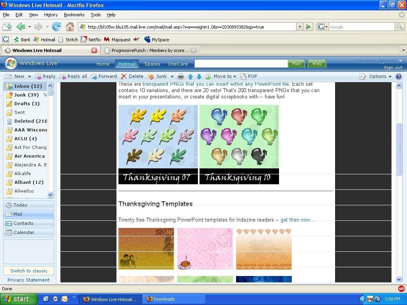Click the green Mail search button

click(x=296, y=64)
